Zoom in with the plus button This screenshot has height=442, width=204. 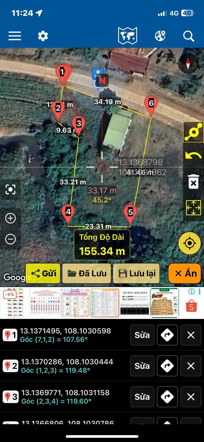pos(10,218)
